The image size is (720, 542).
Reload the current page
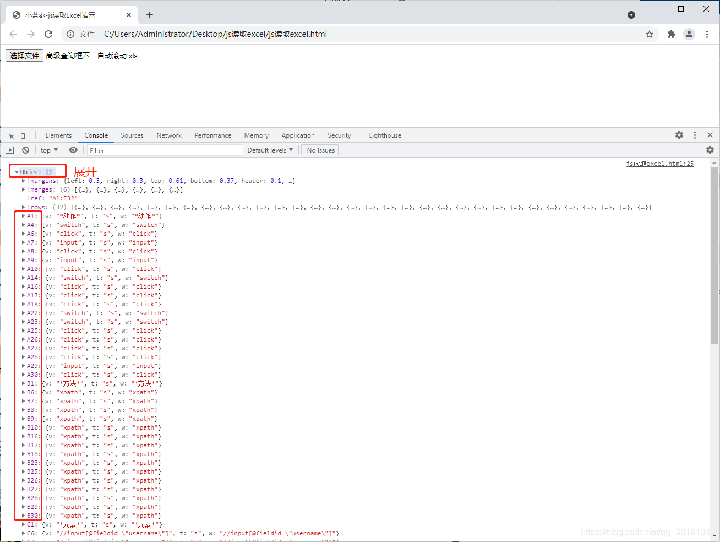48,34
